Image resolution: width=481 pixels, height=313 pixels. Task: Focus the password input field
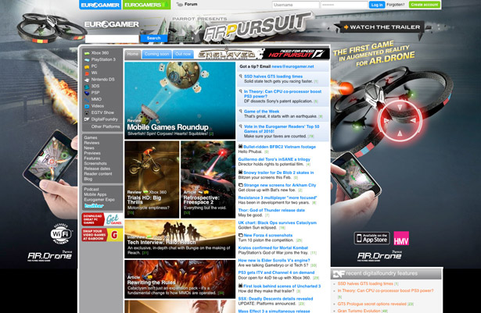pyautogui.click(x=344, y=5)
